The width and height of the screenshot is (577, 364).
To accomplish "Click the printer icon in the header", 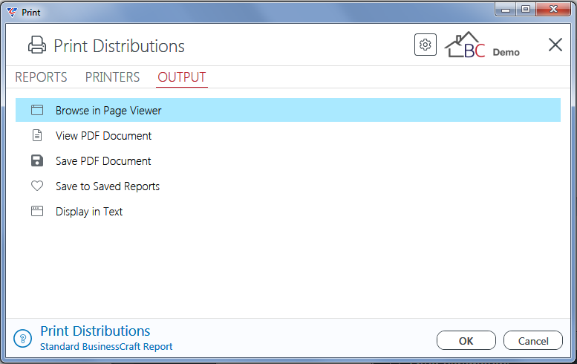I will tap(37, 45).
